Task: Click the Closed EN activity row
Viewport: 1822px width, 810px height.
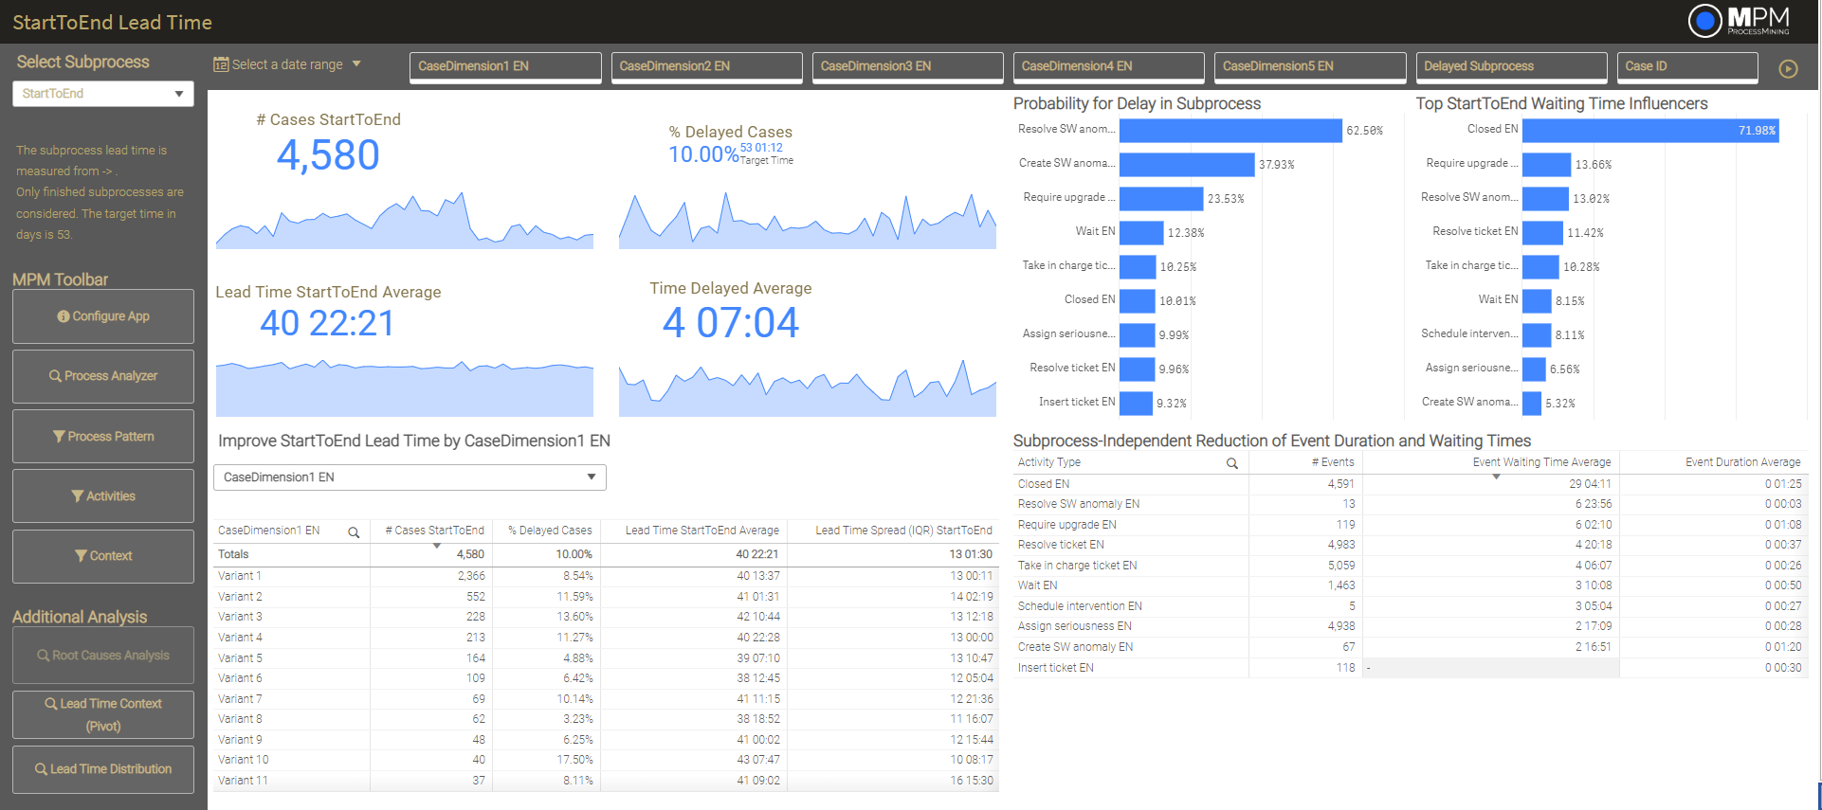Action: tap(1410, 484)
